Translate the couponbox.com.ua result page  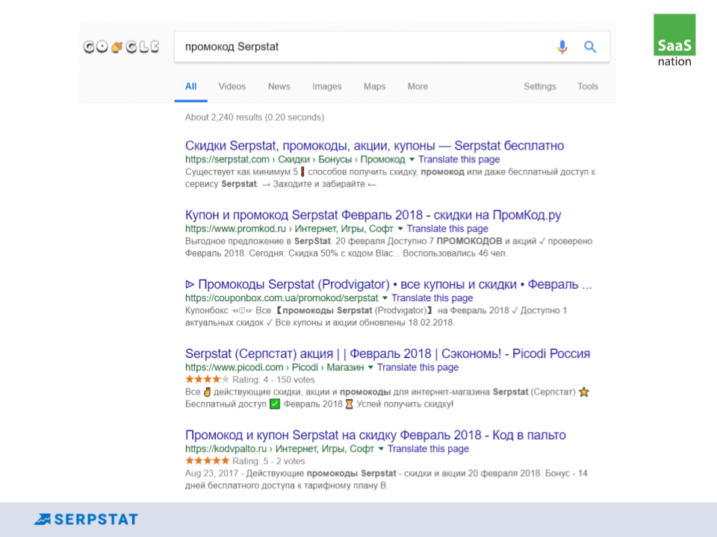pos(432,298)
